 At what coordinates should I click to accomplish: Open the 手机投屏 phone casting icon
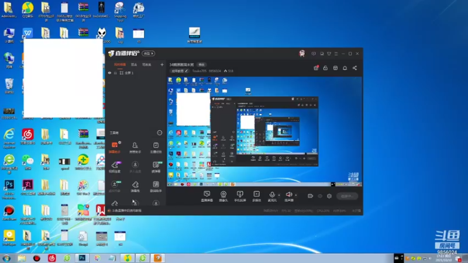click(240, 196)
